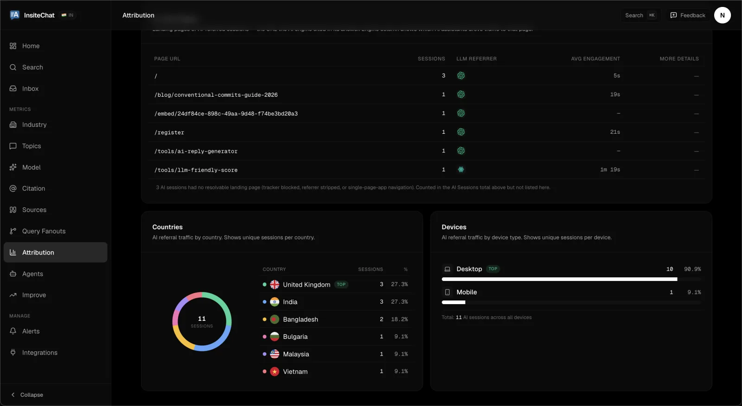Click the sessions donut chart center
Image resolution: width=742 pixels, height=406 pixels.
pos(202,321)
